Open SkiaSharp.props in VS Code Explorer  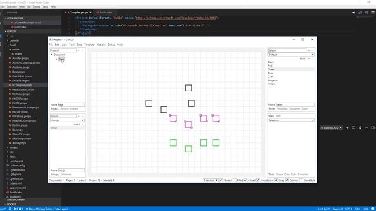pyautogui.click(x=21, y=139)
